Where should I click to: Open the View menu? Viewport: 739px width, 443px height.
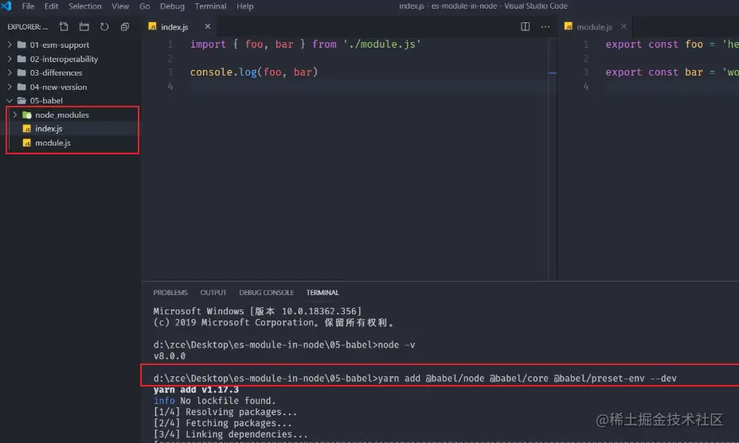[120, 6]
